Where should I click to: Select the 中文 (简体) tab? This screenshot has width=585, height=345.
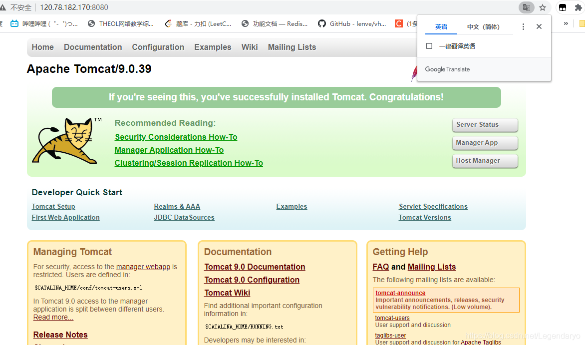484,27
